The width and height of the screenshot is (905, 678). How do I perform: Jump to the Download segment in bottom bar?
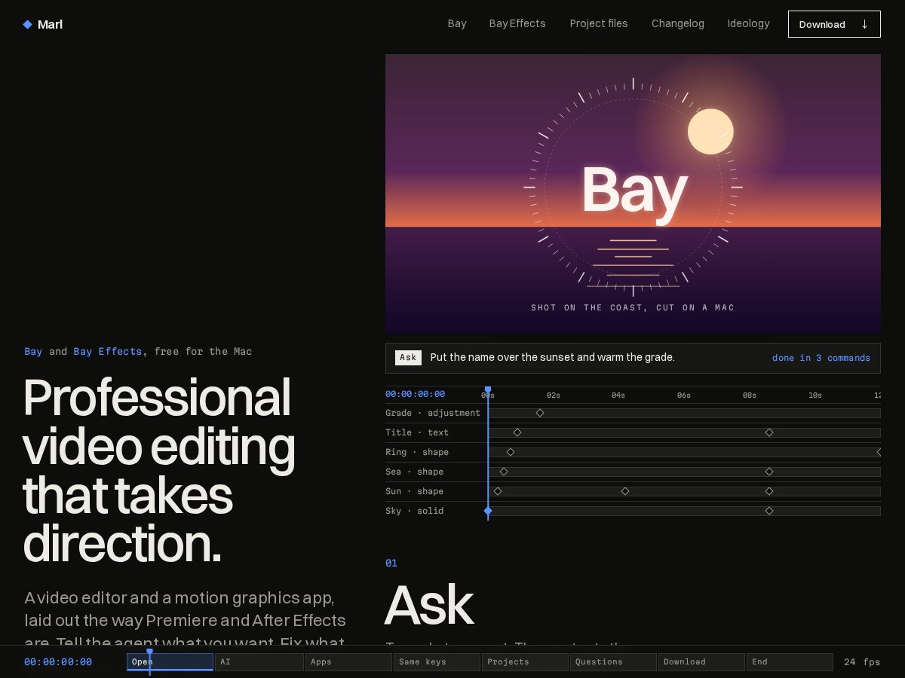(x=701, y=662)
